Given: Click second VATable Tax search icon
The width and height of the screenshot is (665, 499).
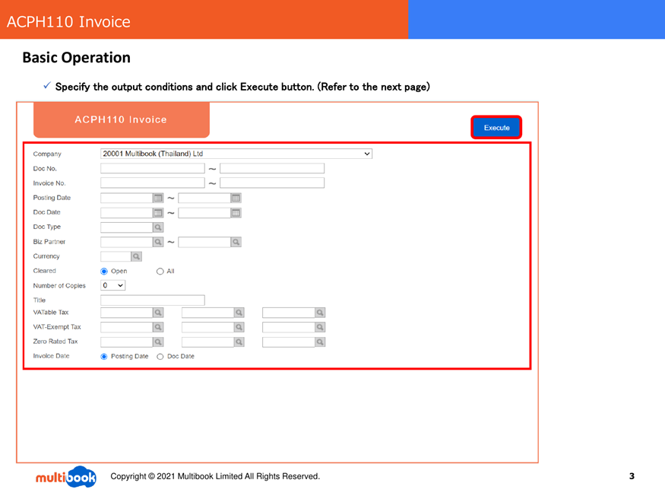Looking at the screenshot, I should (x=239, y=313).
